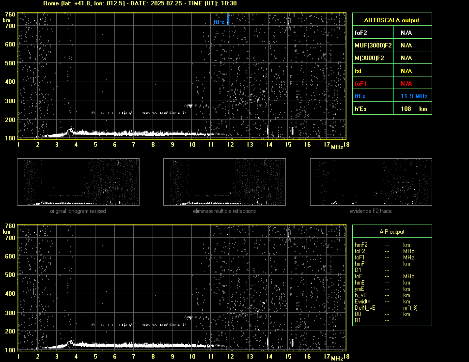This screenshot has height=362, width=469.
Task: Click the Rome date-time header text
Action: (140, 3)
